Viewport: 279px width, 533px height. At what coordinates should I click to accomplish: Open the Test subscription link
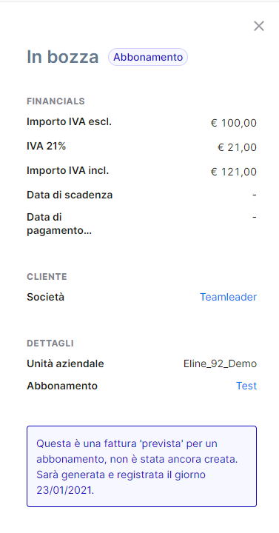(x=246, y=386)
